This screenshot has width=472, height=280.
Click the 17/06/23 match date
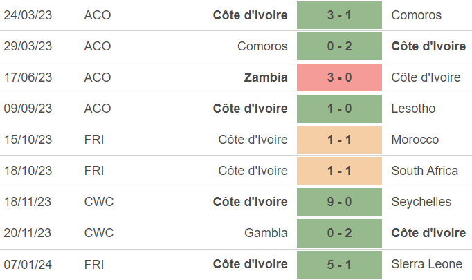click(x=27, y=77)
